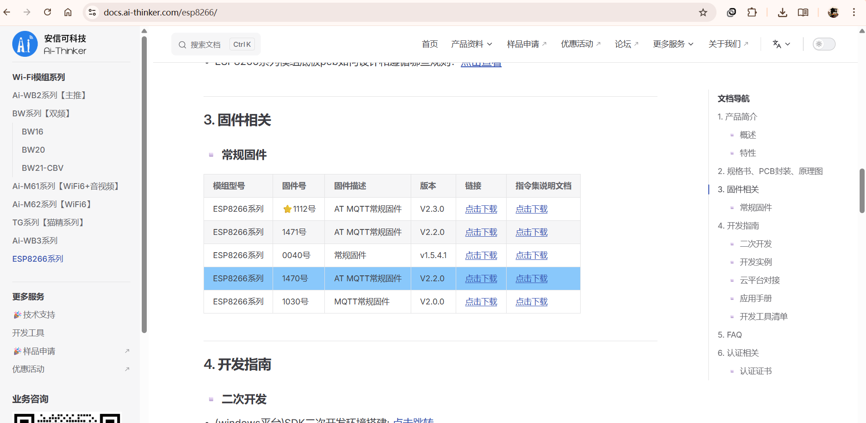Image resolution: width=866 pixels, height=423 pixels.
Task: Click the browser forward arrow
Action: click(27, 12)
